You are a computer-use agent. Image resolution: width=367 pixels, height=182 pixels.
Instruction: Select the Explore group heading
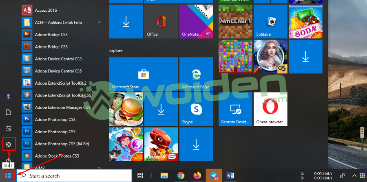point(116,50)
